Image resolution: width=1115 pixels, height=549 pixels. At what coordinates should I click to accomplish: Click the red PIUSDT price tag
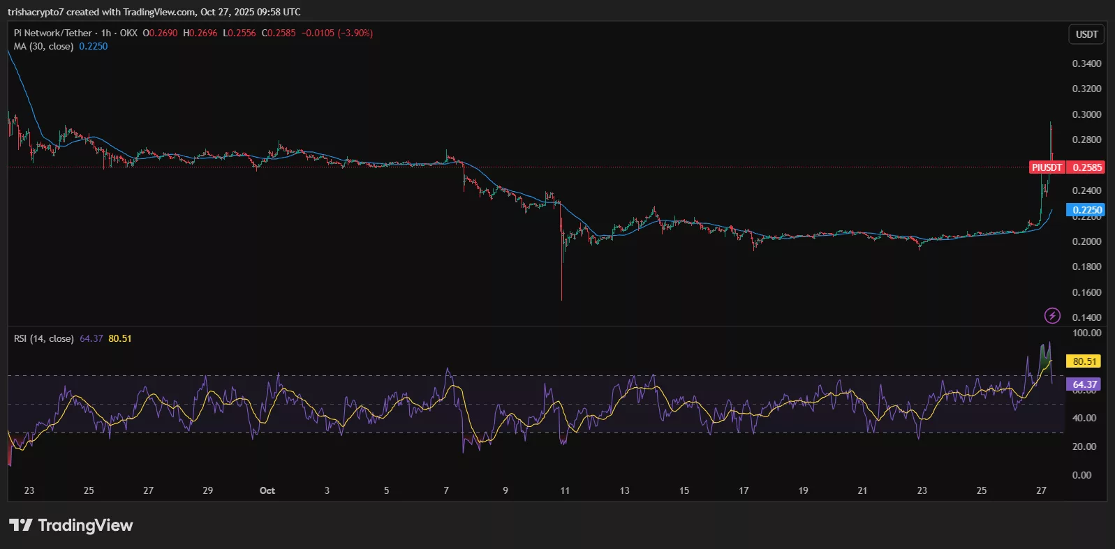(x=1047, y=167)
